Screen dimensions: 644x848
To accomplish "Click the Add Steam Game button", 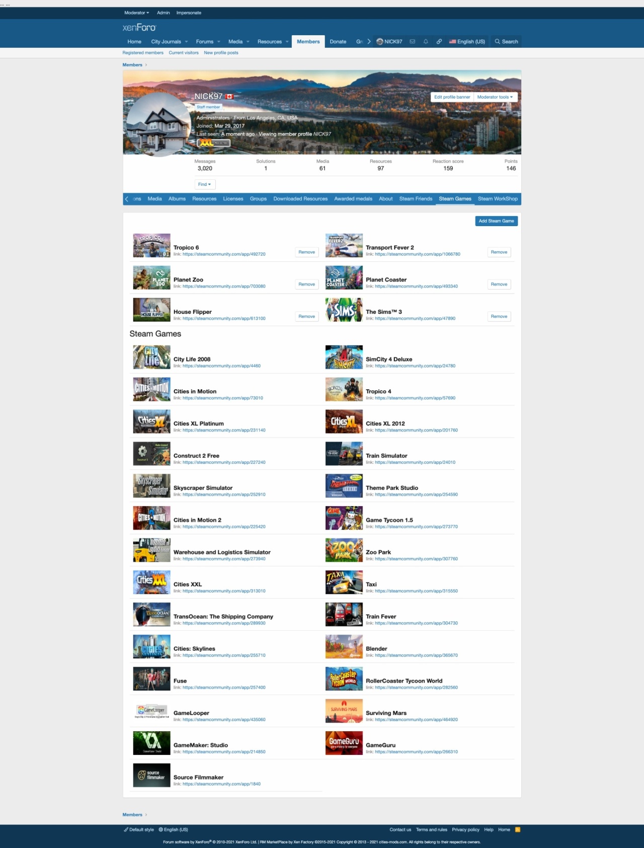I will click(496, 221).
